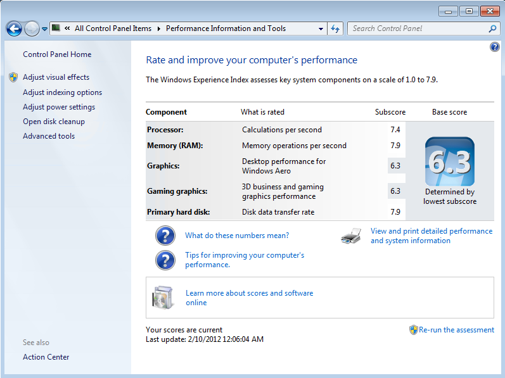
Task: Open Adjust power settings
Action: [59, 107]
